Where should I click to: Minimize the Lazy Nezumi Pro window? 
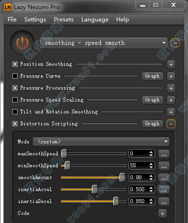coord(143,5)
